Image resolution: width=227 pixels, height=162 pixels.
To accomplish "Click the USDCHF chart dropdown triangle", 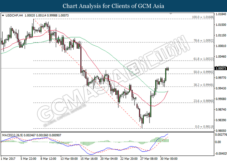I will click(3, 16).
